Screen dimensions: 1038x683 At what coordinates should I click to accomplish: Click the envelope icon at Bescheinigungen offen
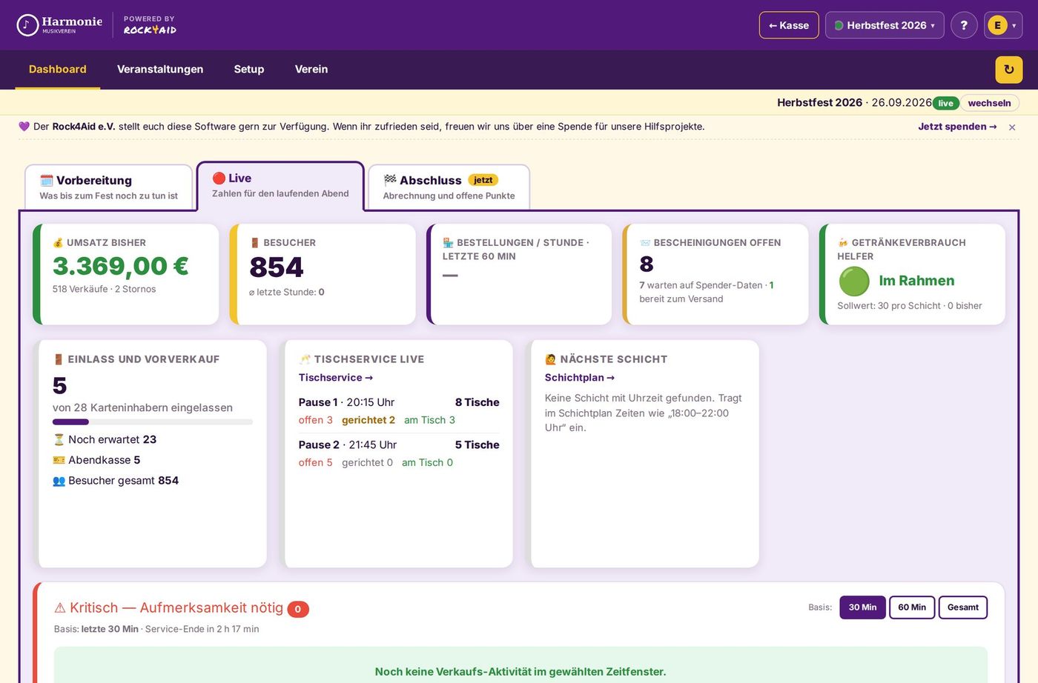[x=645, y=243]
